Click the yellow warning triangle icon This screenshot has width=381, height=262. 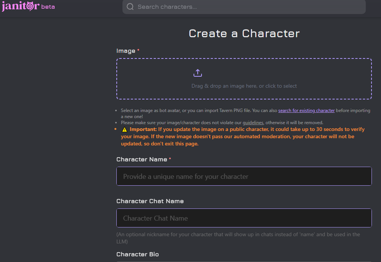pyautogui.click(x=124, y=129)
